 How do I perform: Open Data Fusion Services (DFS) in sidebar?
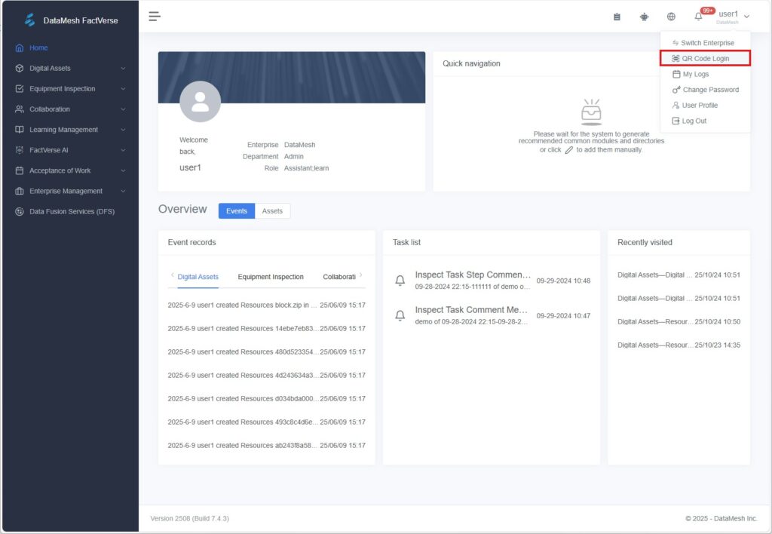tap(72, 212)
